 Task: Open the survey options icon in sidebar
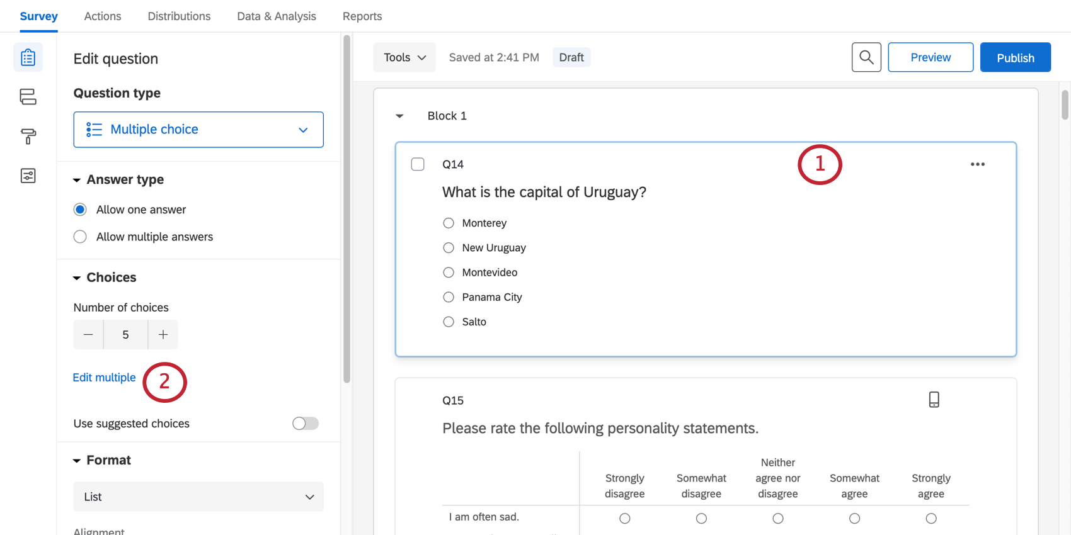tap(28, 176)
